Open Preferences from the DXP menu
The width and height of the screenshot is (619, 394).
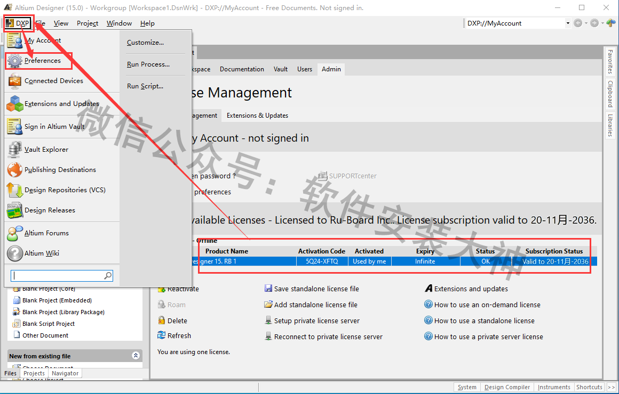click(x=42, y=61)
